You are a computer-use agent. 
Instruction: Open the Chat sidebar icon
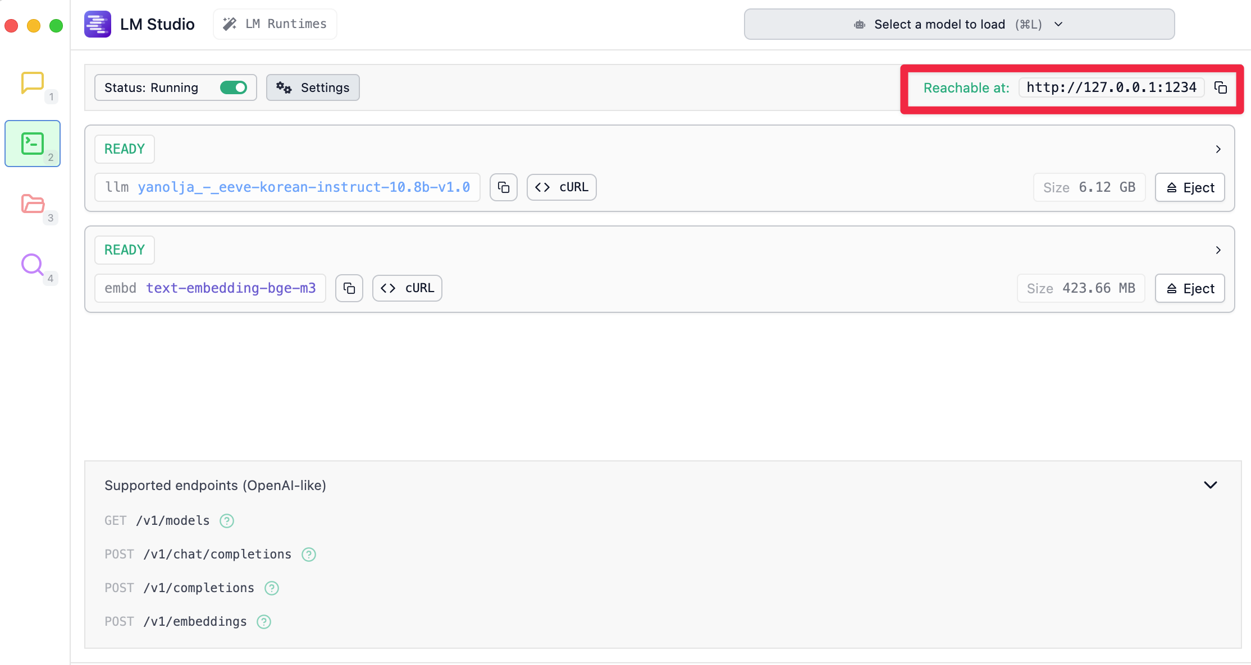[x=33, y=83]
